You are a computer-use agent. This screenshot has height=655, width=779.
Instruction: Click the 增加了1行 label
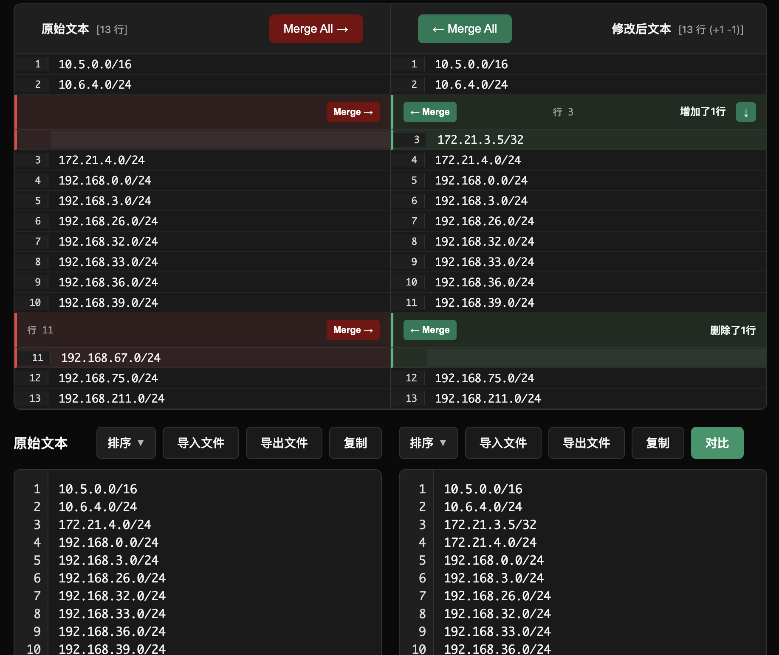click(x=703, y=112)
